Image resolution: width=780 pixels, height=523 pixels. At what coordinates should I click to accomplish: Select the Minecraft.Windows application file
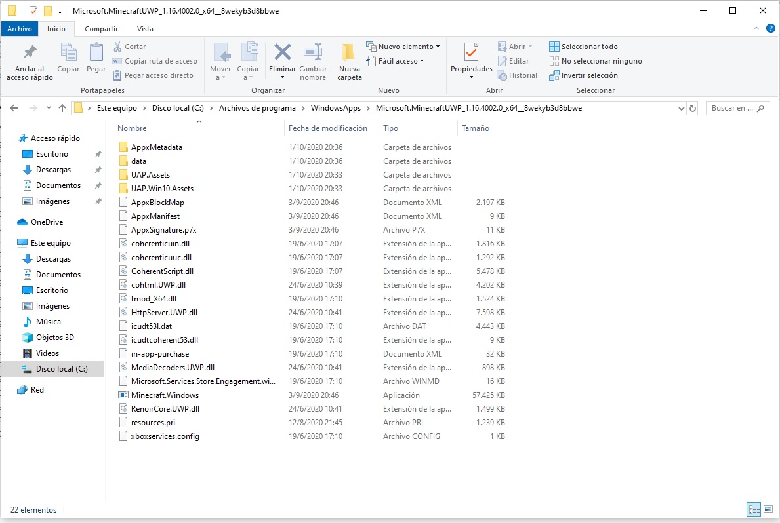click(x=165, y=395)
